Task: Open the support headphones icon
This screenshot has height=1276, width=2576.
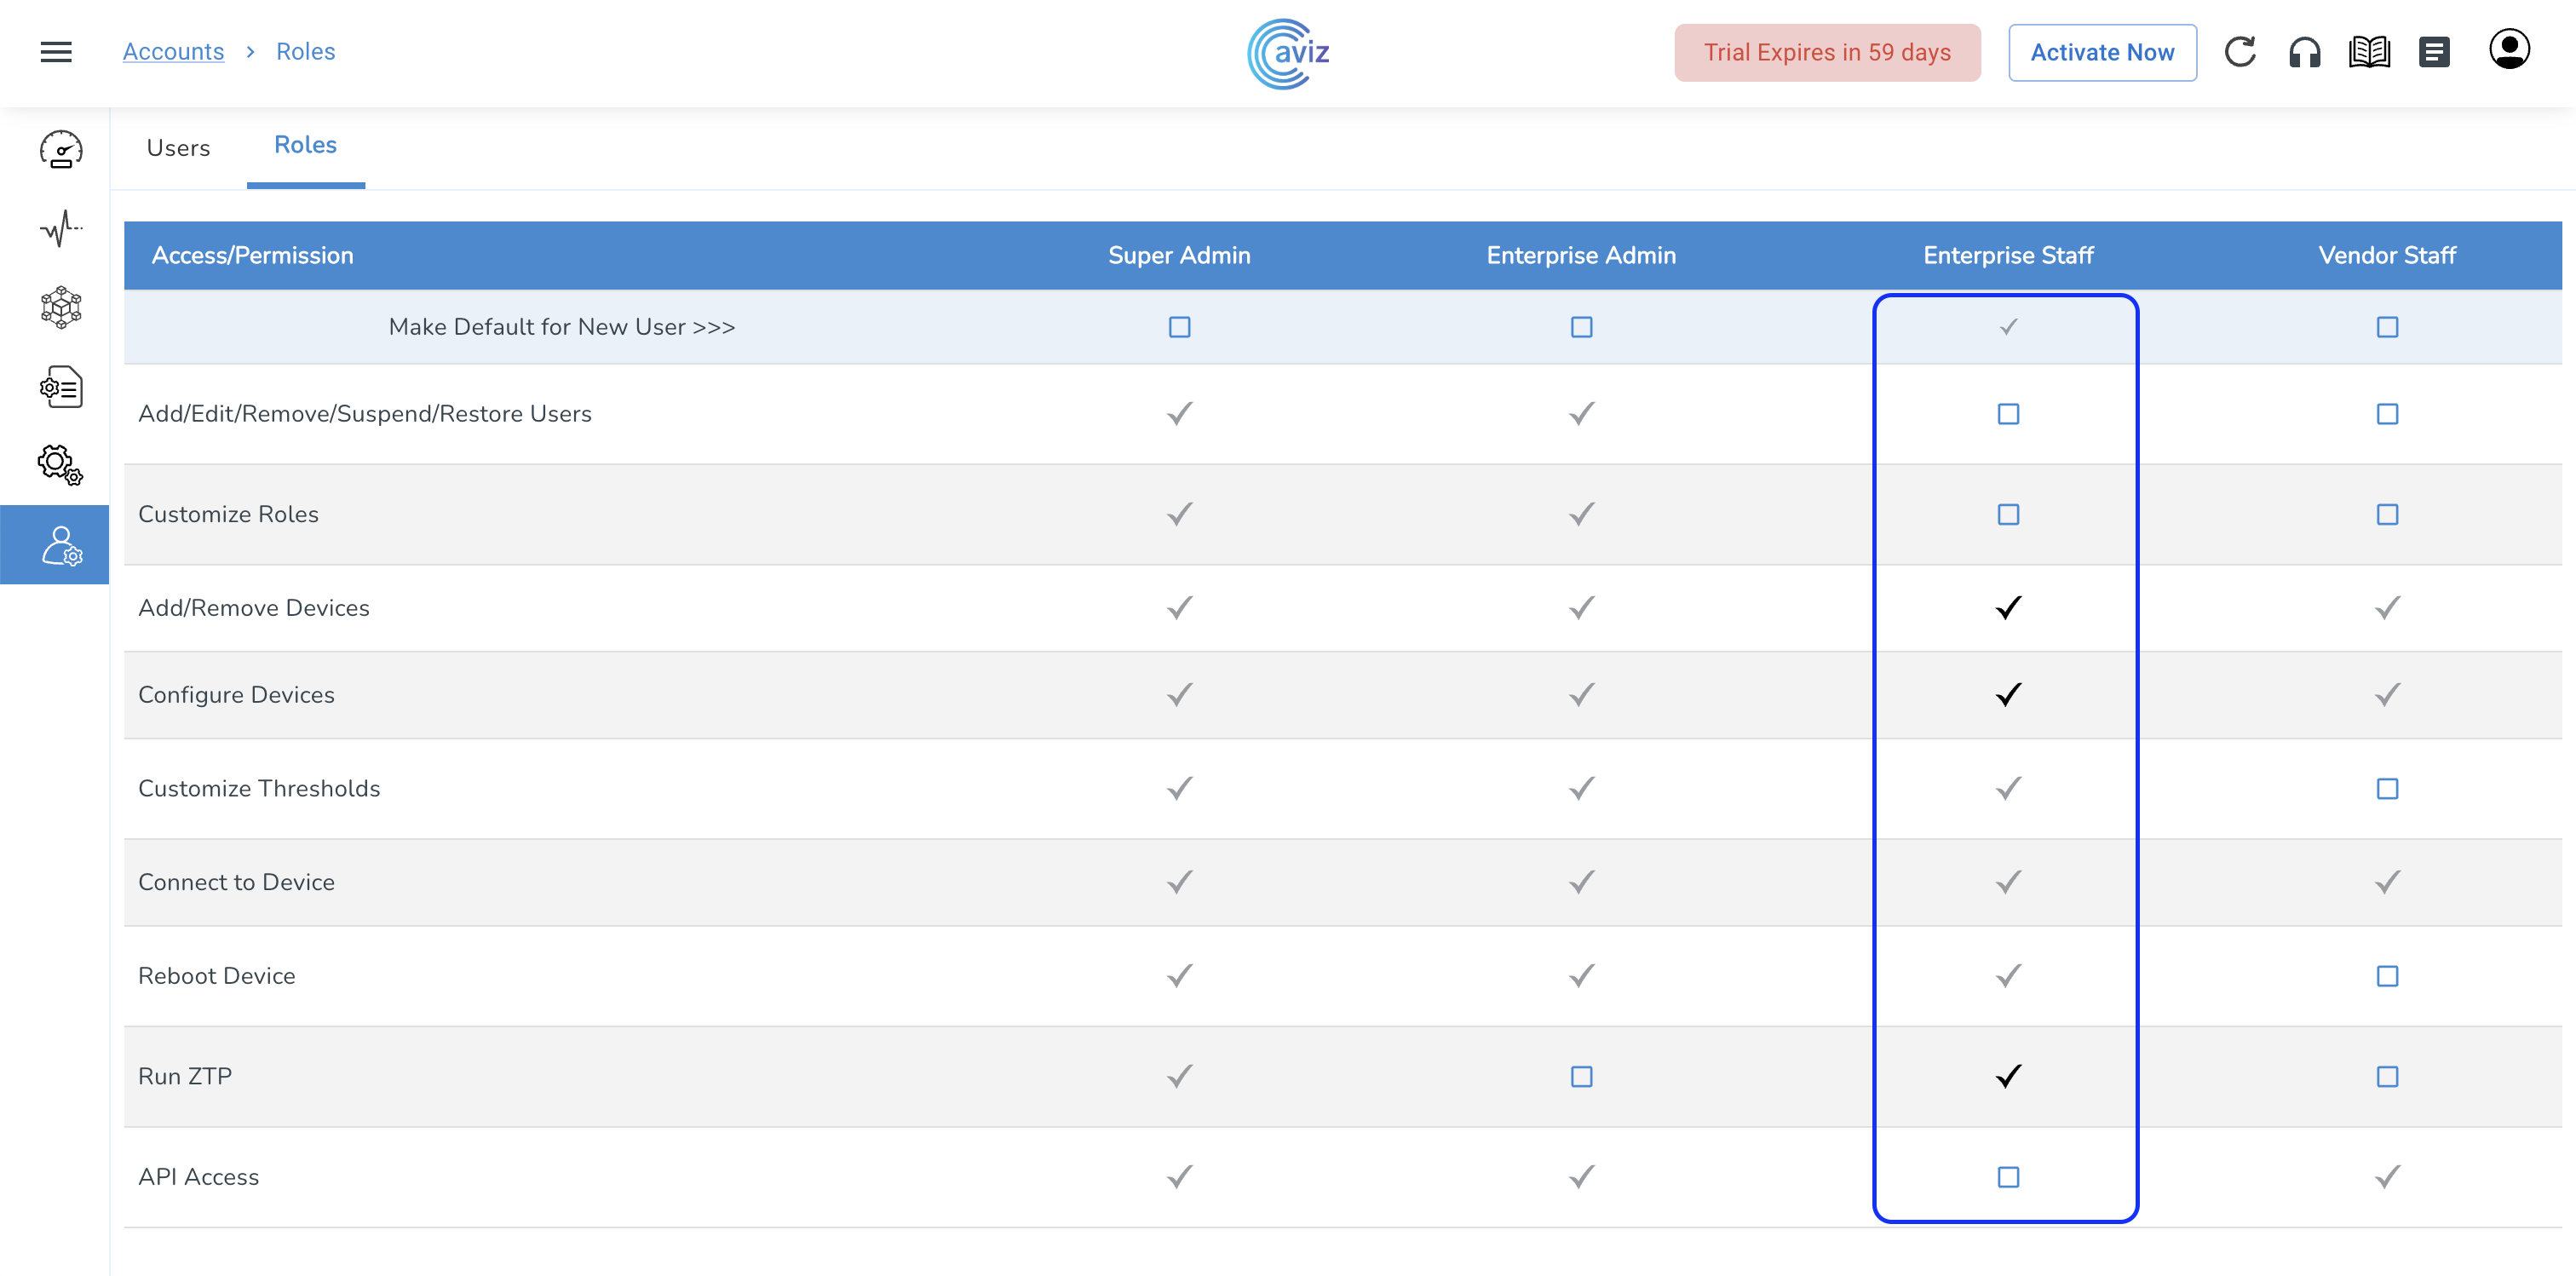Action: [x=2304, y=52]
